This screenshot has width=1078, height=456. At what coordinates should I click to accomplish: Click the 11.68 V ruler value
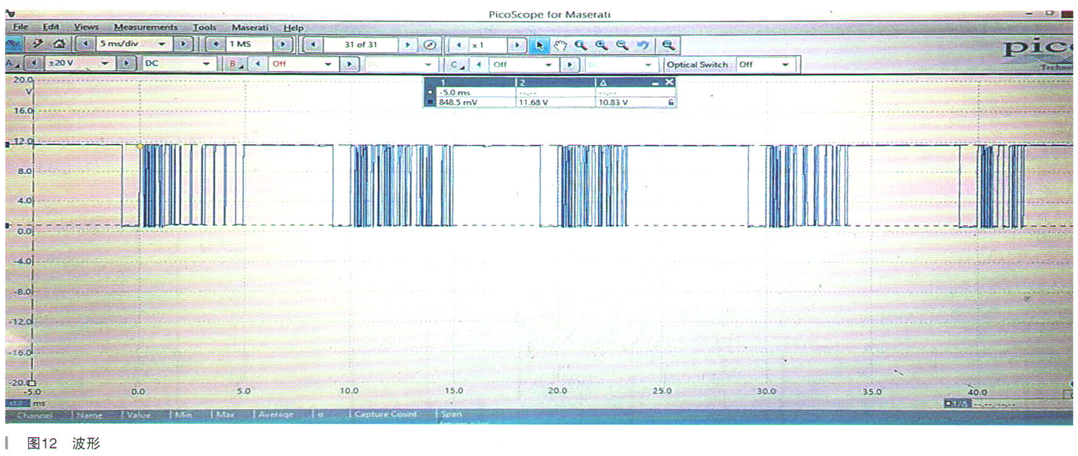tap(533, 102)
